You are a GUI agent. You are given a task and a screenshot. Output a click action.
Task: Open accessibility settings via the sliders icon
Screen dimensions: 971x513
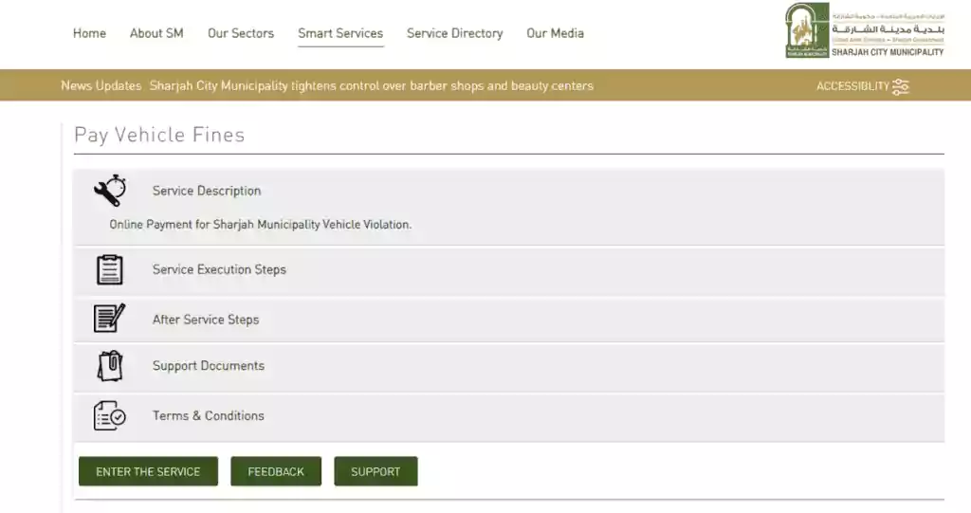[901, 86]
